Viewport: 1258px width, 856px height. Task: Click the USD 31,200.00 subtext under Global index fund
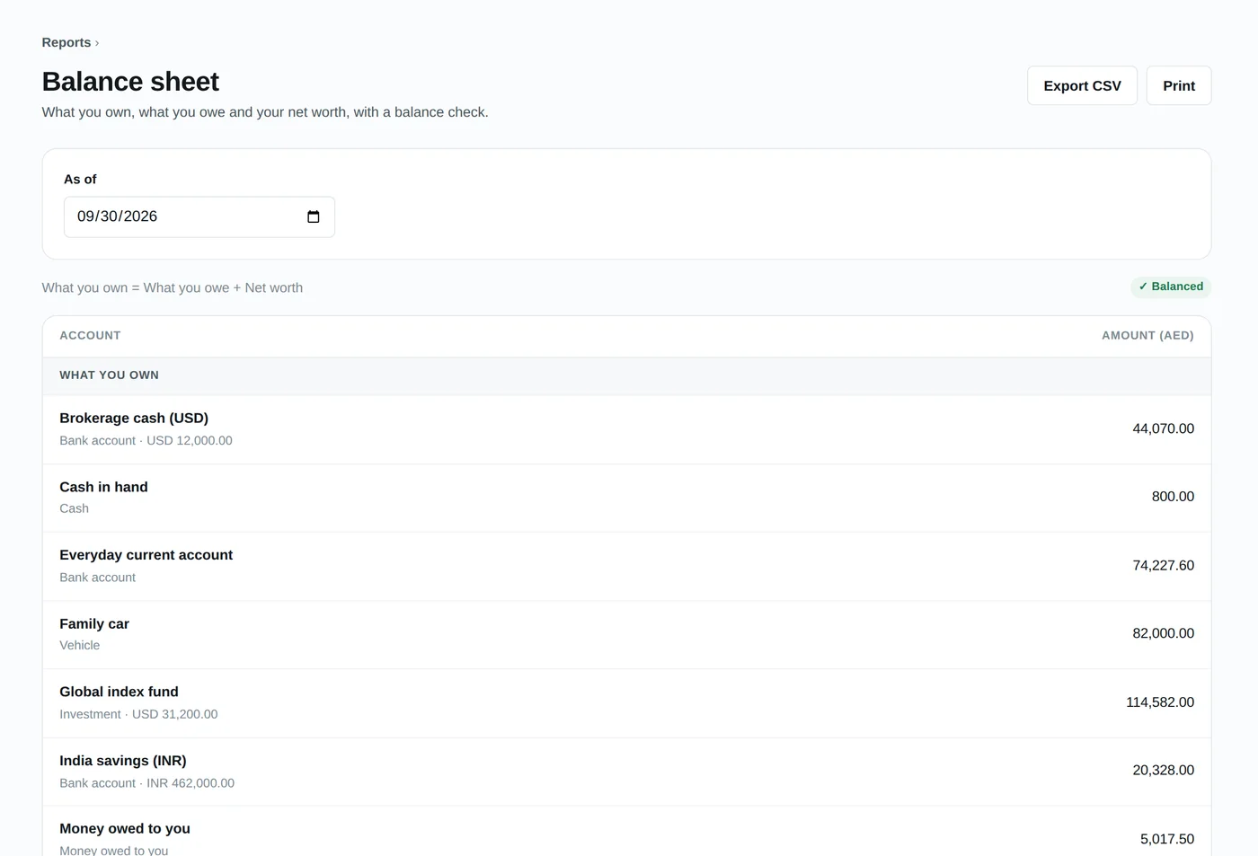tap(174, 714)
